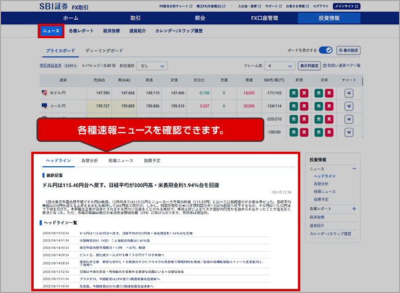Open the FX口座管理 main tab
Screen dimensions: 400x293
point(264,18)
